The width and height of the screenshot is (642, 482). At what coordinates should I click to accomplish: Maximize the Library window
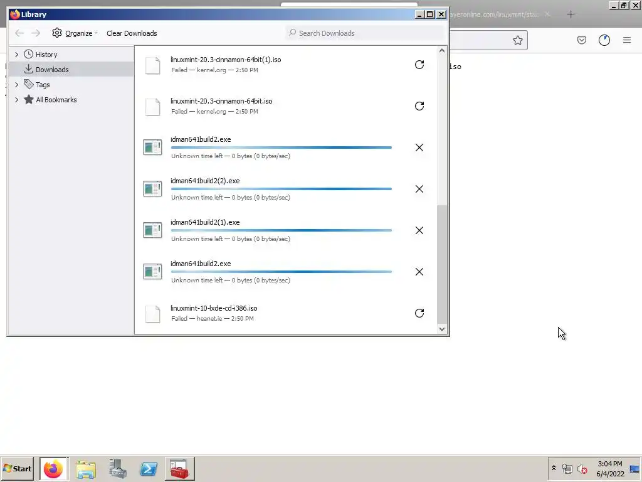tap(430, 14)
